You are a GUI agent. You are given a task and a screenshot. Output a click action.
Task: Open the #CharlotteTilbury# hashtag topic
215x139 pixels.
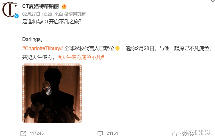(42, 48)
